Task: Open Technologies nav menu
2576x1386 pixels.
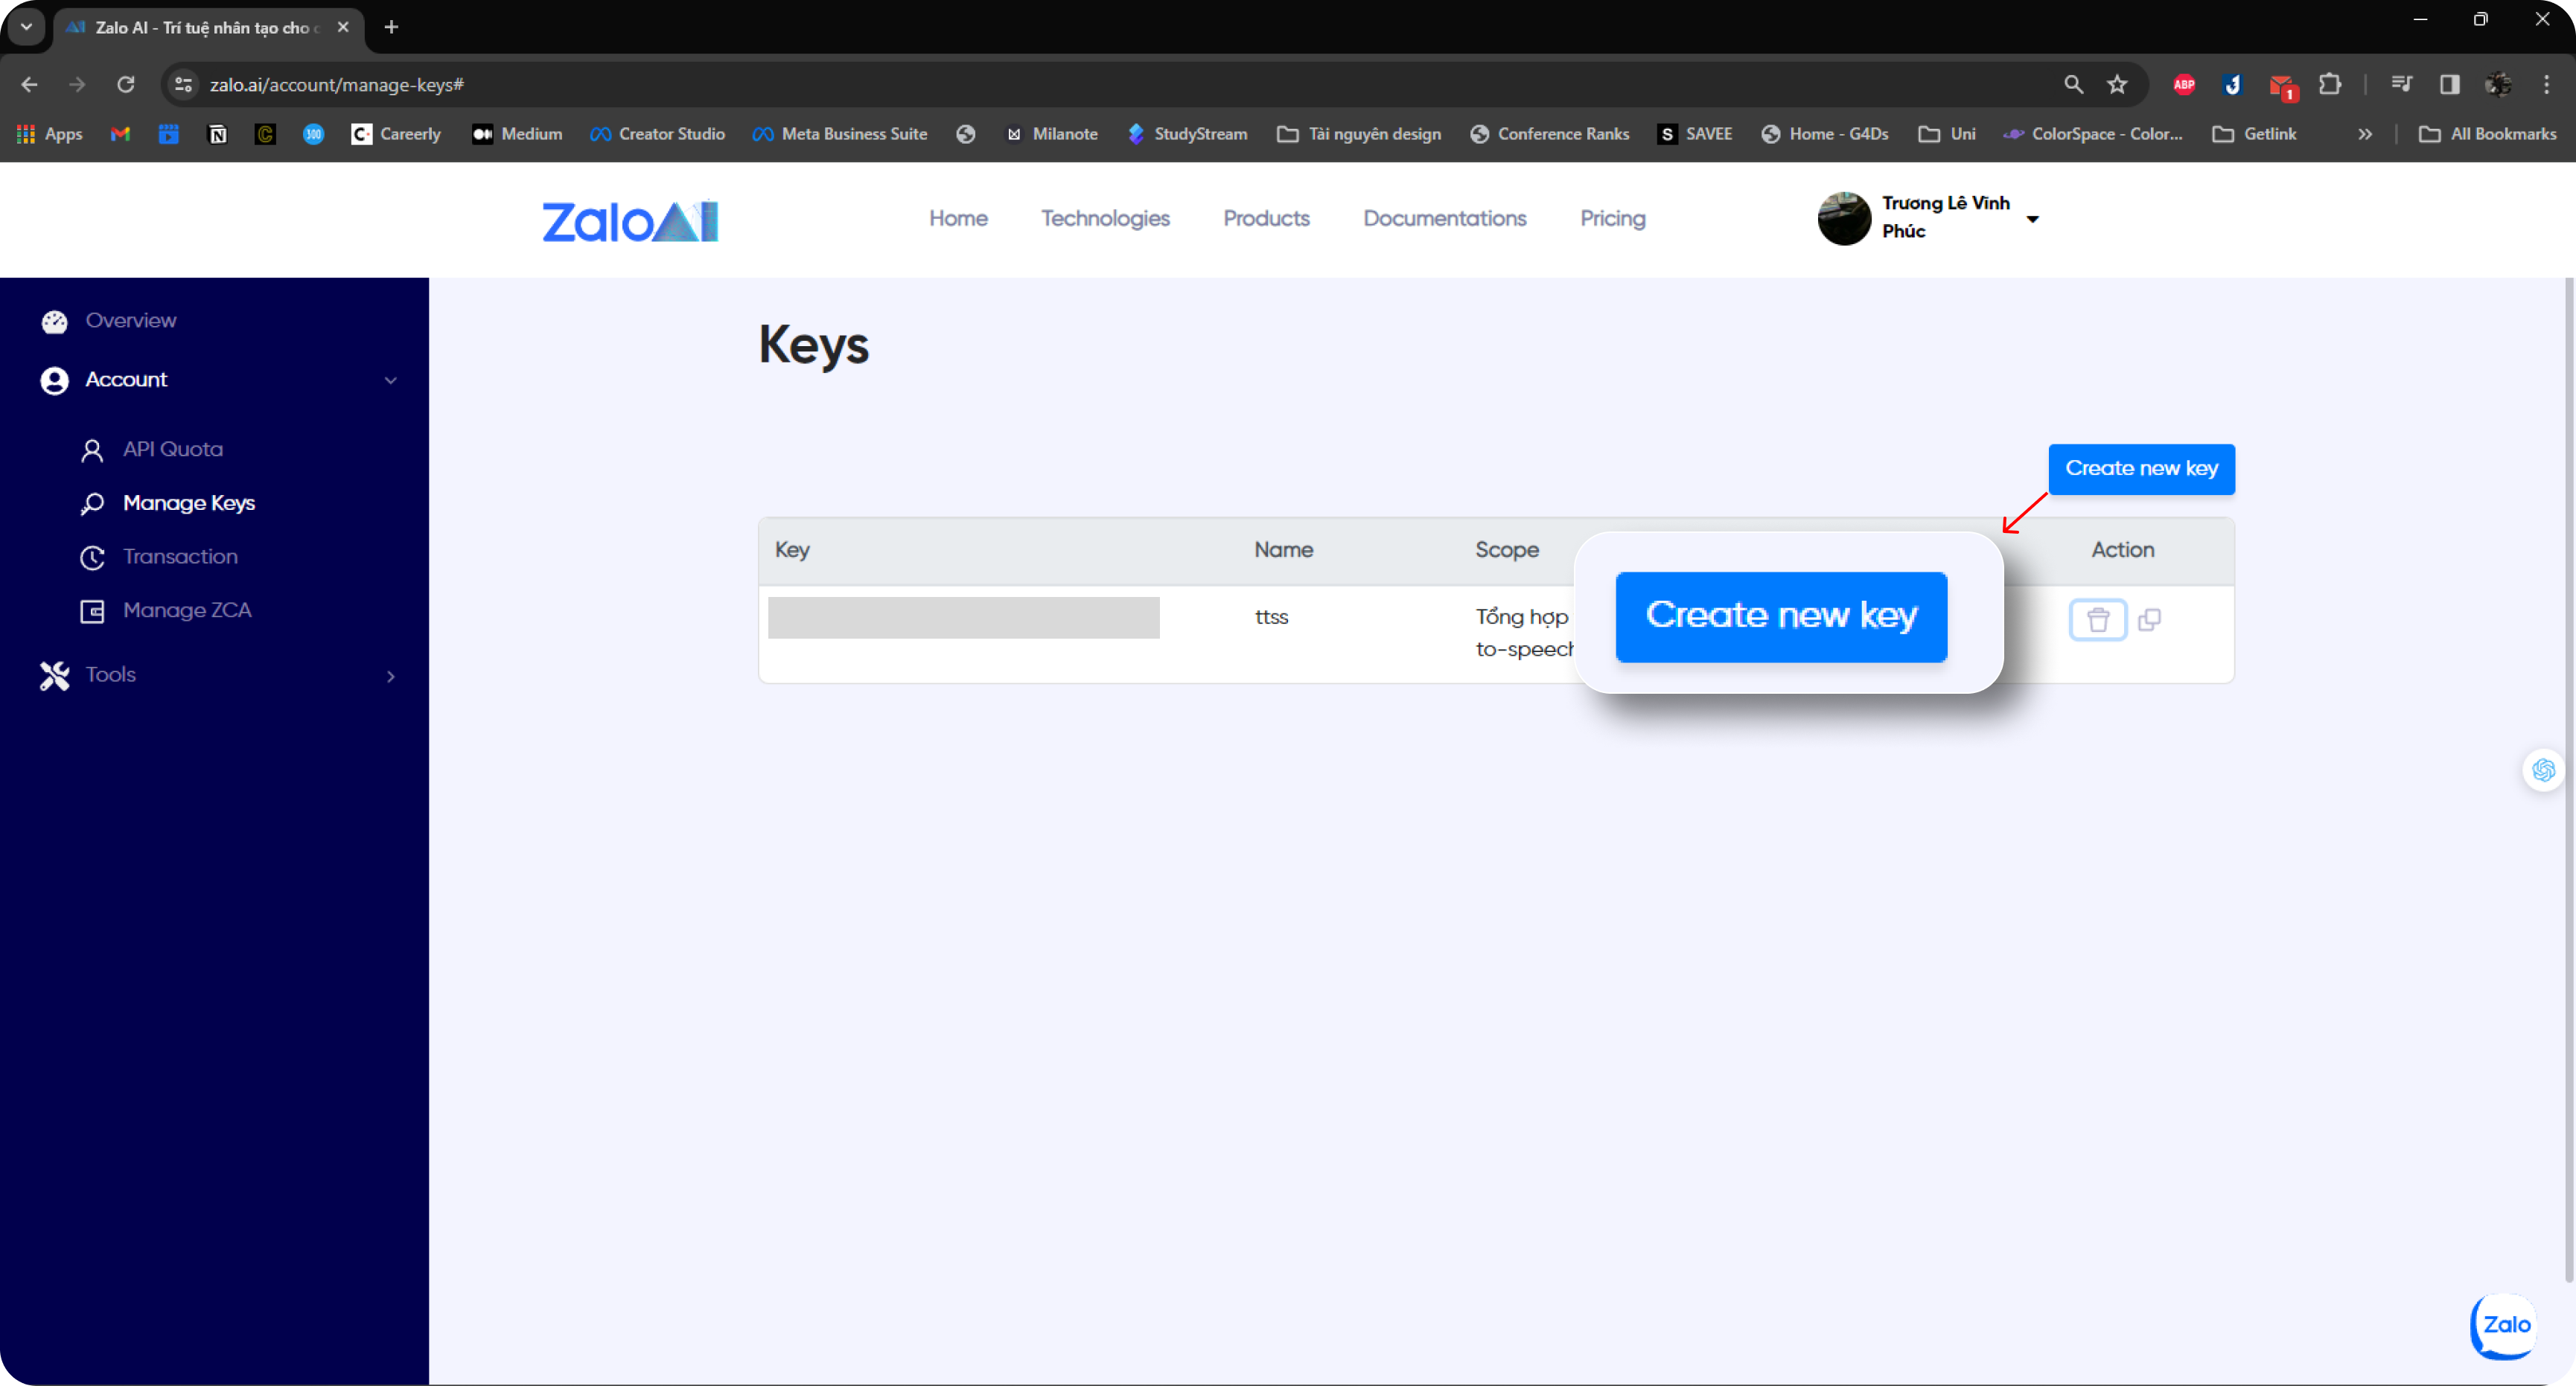Action: click(x=1105, y=218)
